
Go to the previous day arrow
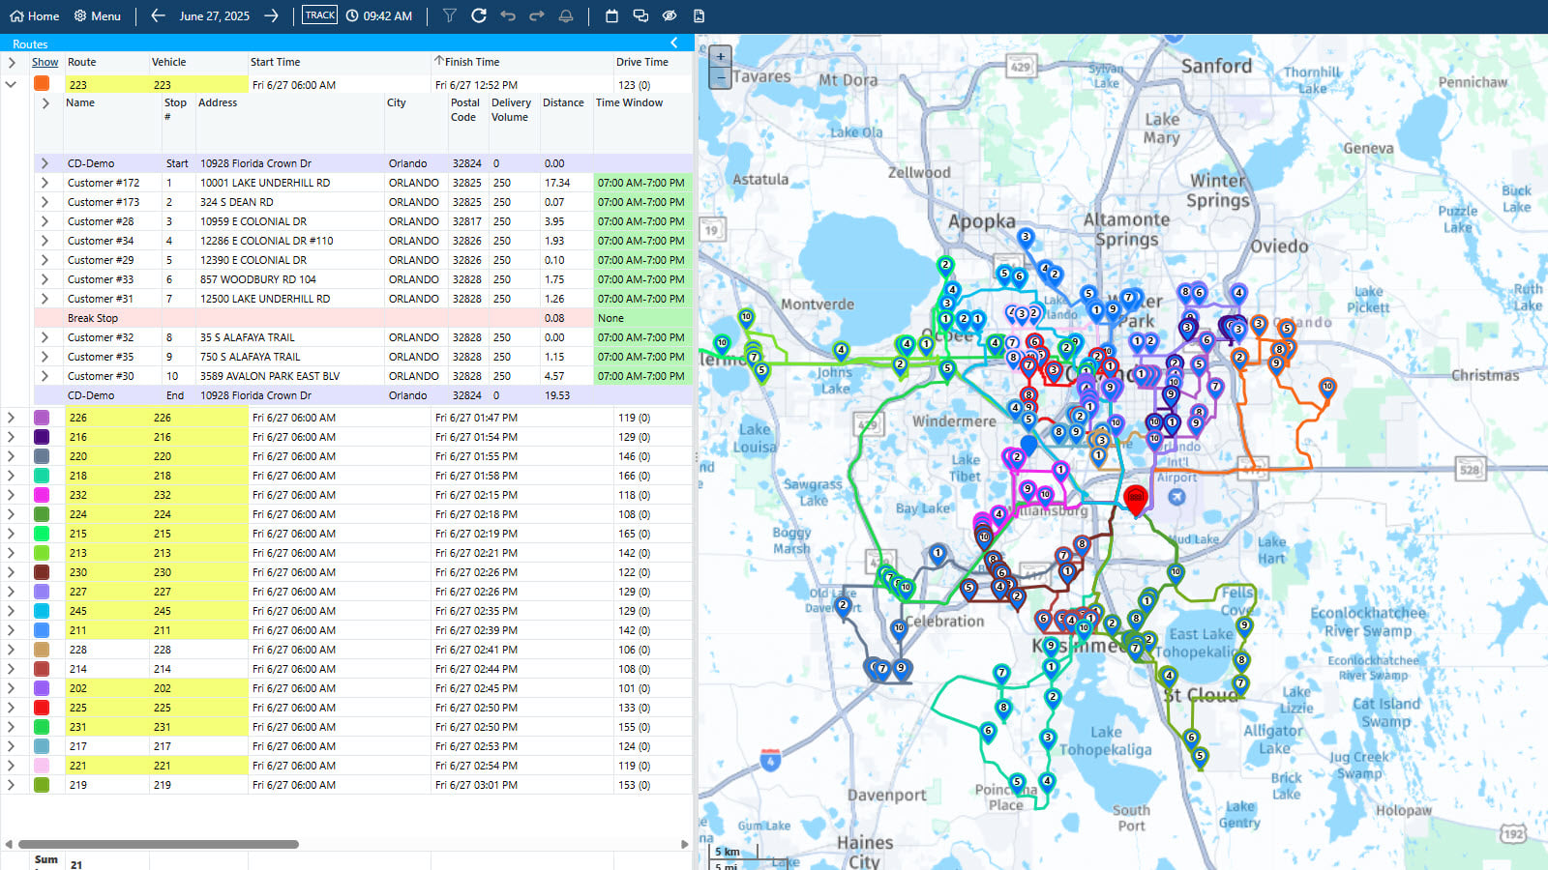point(158,15)
